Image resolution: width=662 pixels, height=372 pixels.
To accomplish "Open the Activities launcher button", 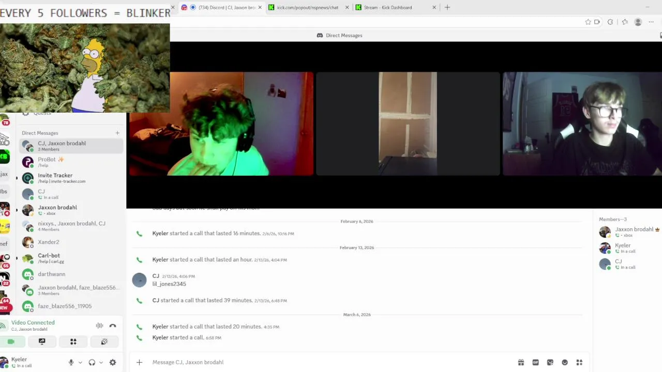I will tap(73, 342).
